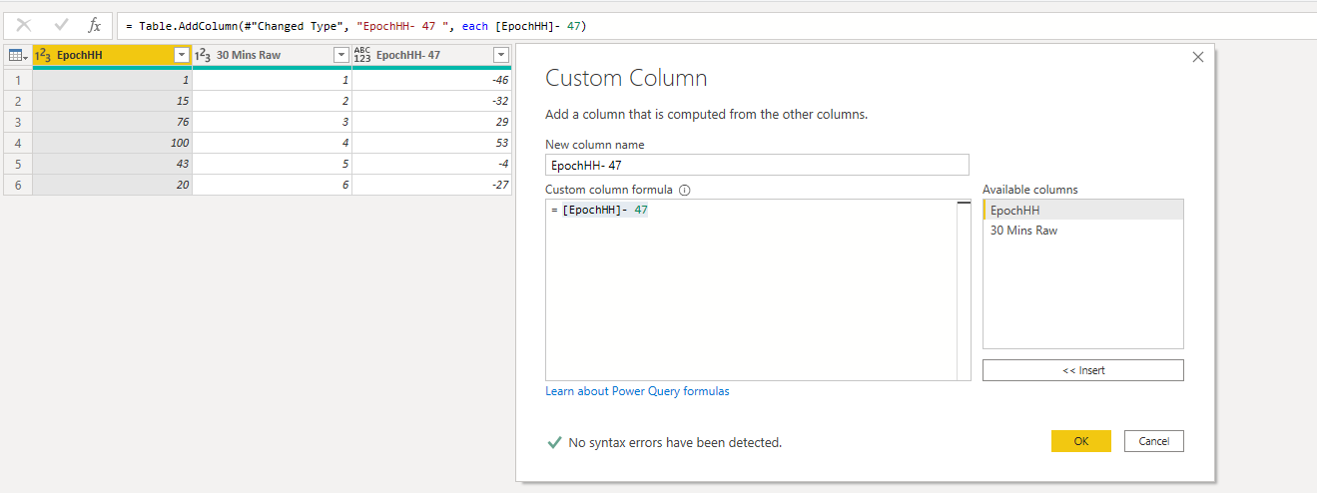The image size is (1317, 493).
Task: Click result cell showing -4
Action: (432, 163)
